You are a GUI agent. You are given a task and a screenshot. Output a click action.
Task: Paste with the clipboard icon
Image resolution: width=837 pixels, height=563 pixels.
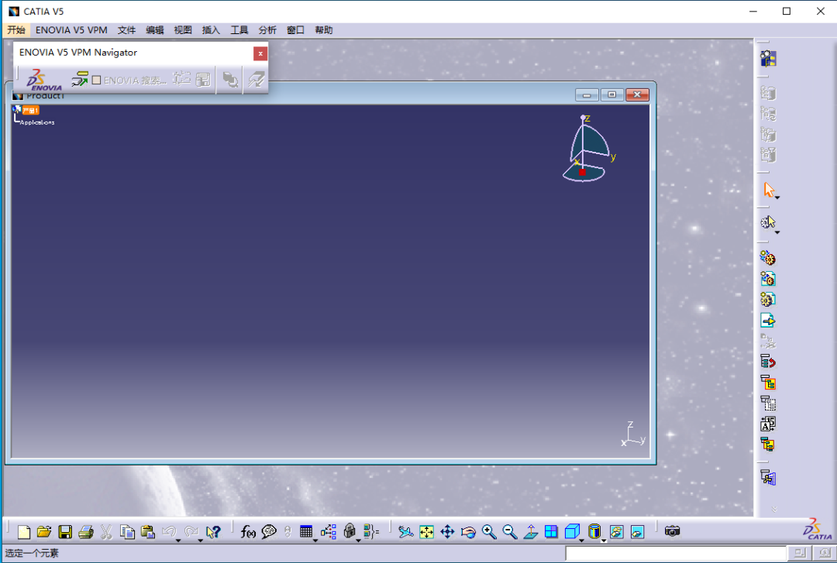click(x=148, y=531)
